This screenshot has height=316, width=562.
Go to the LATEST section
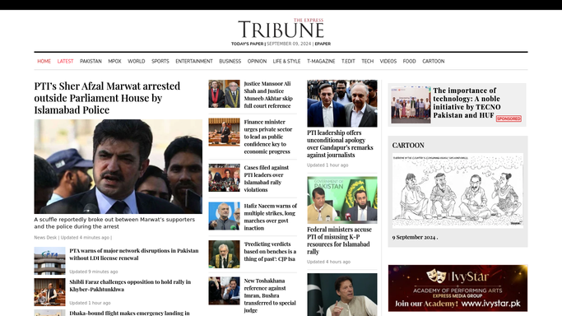tap(65, 61)
